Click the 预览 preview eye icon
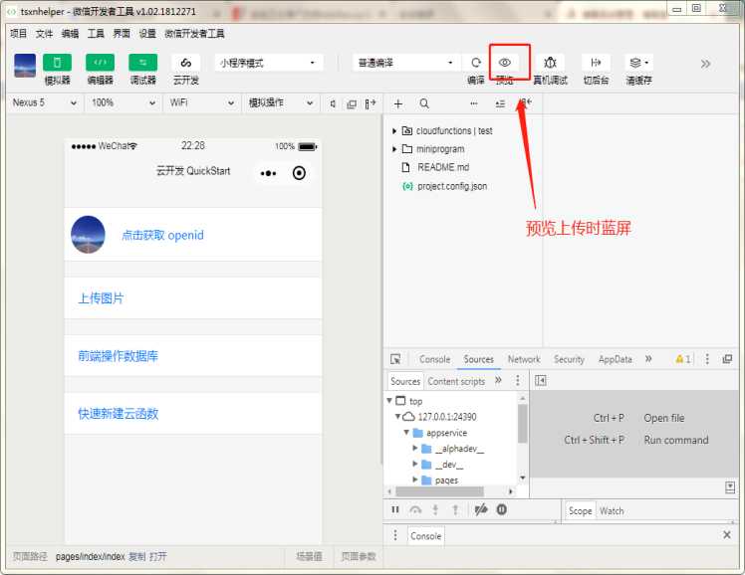 pyautogui.click(x=505, y=62)
